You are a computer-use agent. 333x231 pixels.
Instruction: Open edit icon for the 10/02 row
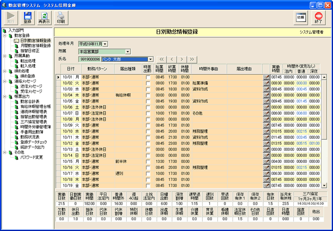tap(266, 83)
